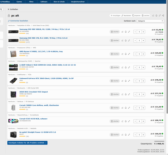Open the ASUS ROG Crosshair VIII Impact link

point(34,92)
